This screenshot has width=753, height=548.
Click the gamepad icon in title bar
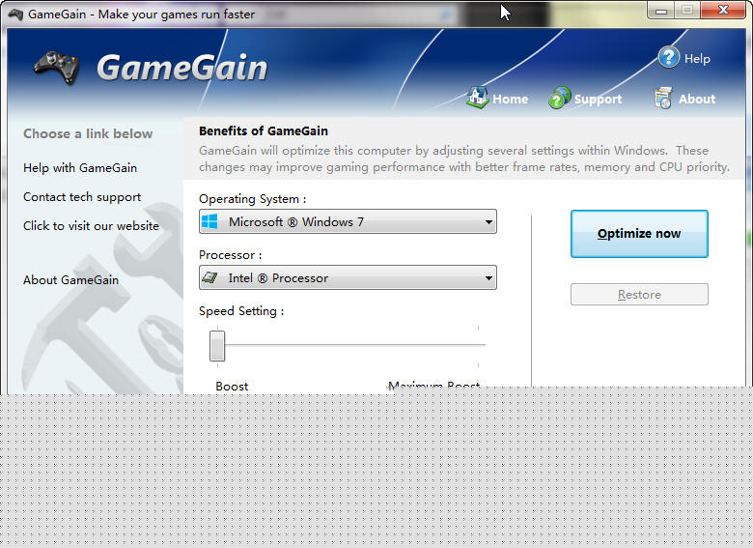point(15,14)
